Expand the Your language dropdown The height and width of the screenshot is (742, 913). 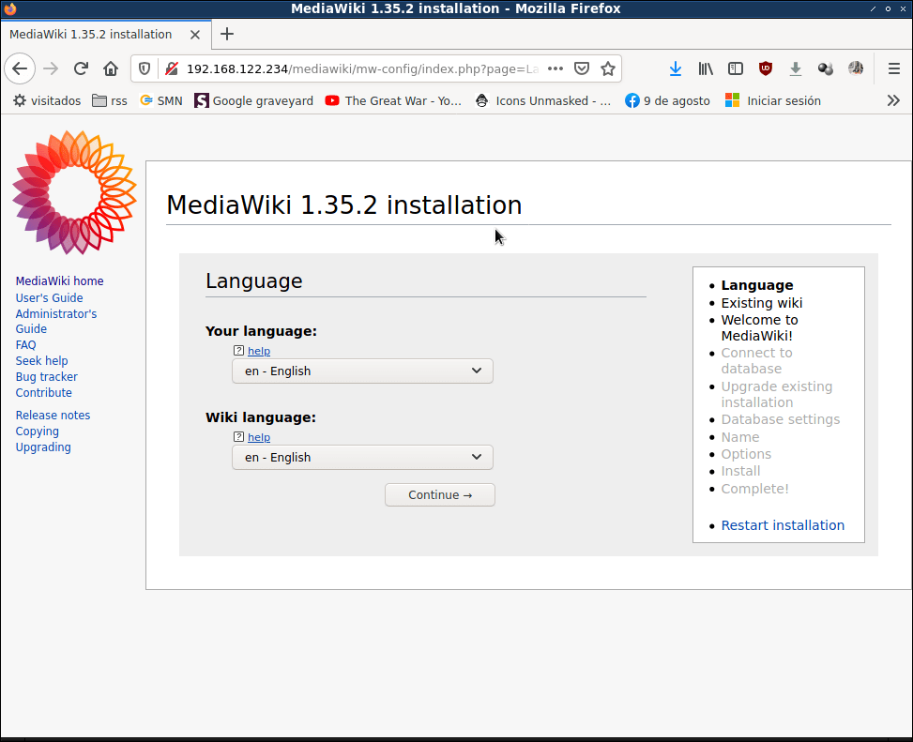(362, 371)
